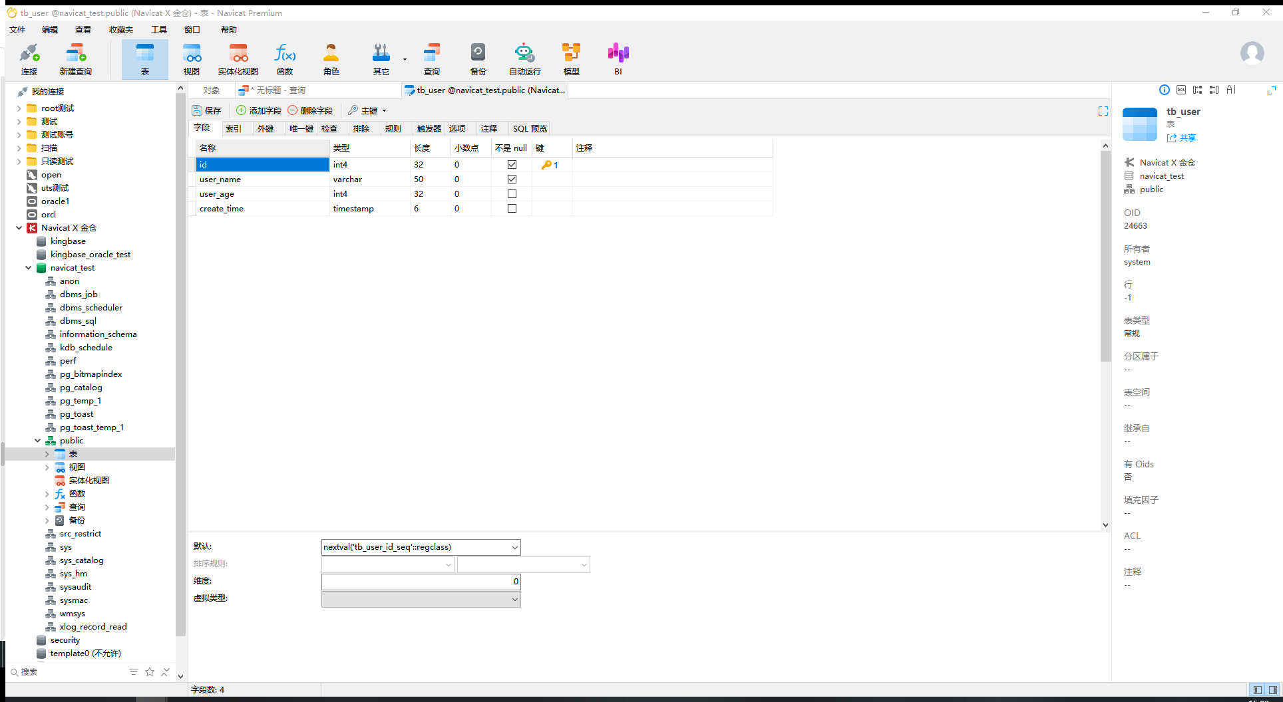Expand the 表 node under public
The image size is (1283, 702).
[x=47, y=454]
